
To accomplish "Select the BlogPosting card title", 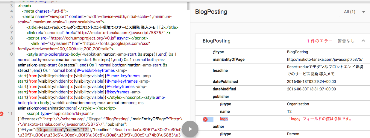I will coord(216,41).
